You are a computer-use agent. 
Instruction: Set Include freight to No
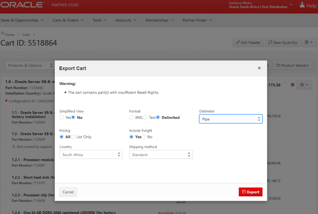coord(144,137)
